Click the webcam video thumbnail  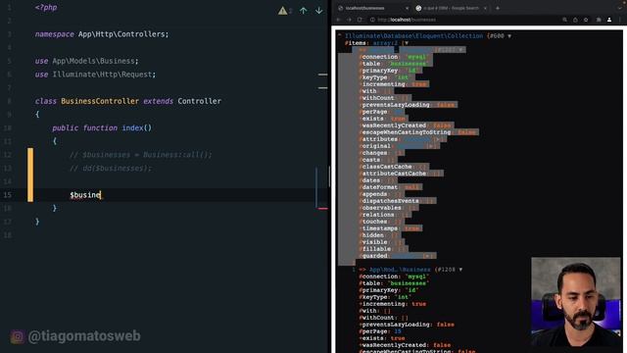pos(576,302)
